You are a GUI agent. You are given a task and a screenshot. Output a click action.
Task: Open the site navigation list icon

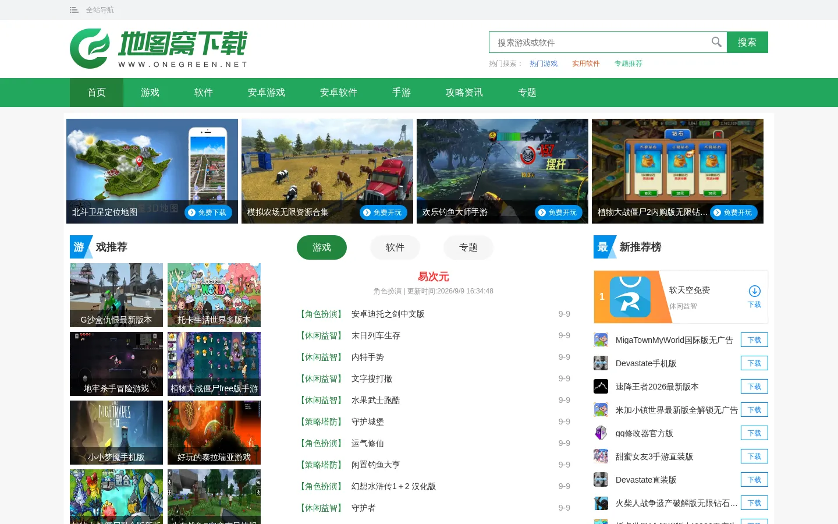(74, 10)
